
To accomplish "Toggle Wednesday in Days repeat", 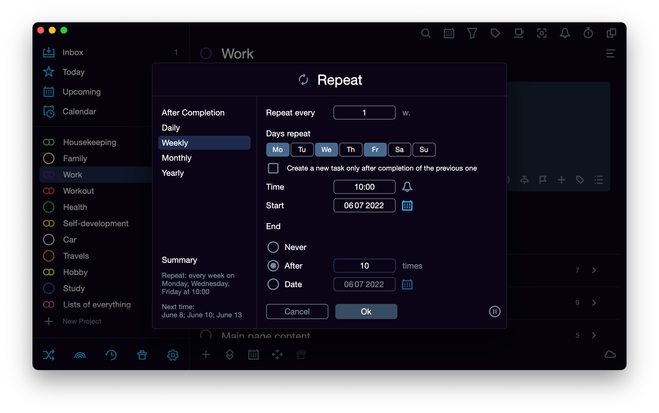I will click(326, 150).
